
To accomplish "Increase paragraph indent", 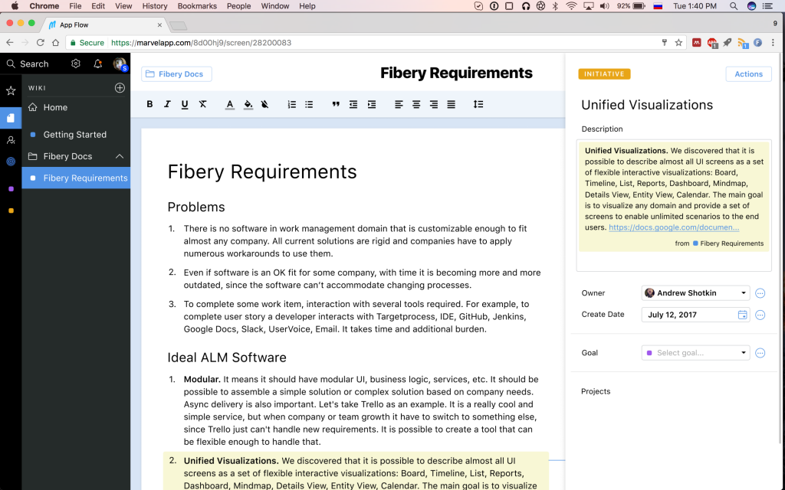I will [372, 104].
